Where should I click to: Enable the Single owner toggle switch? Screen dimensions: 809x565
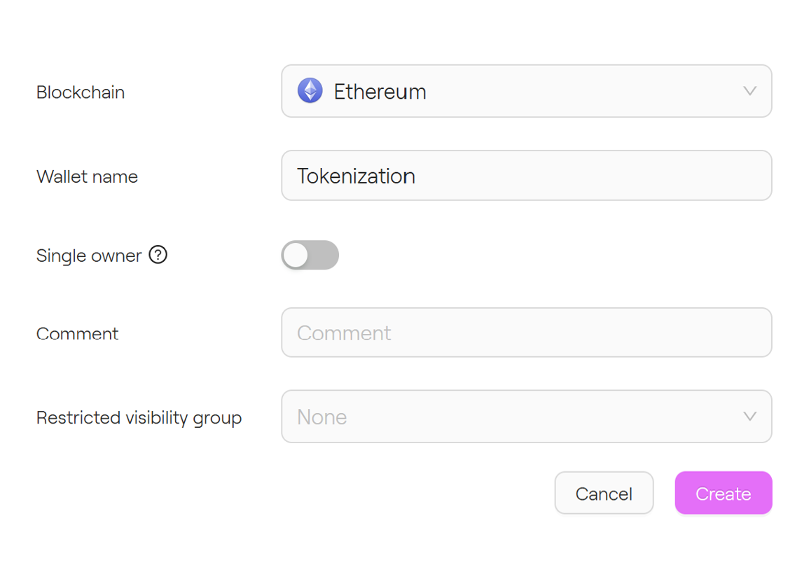310,255
